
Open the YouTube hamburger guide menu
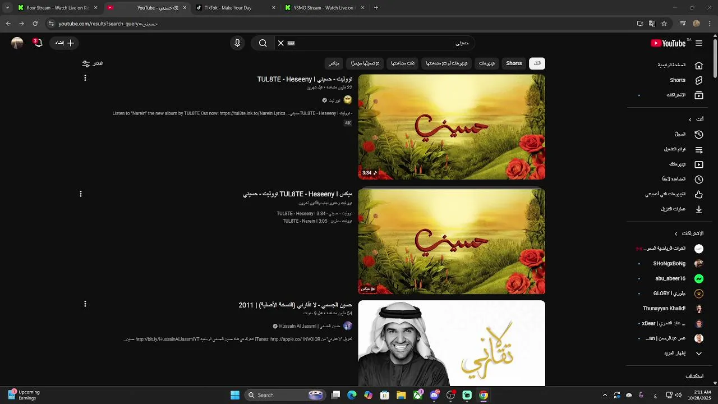click(699, 43)
